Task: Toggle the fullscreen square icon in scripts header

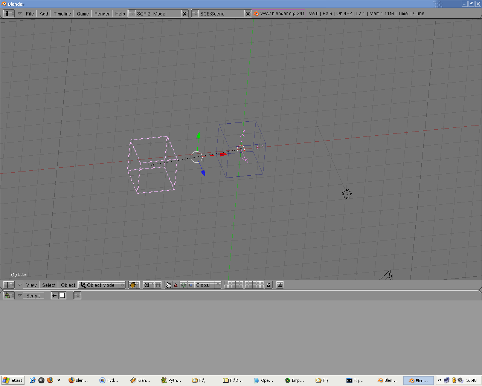Action: (63, 296)
